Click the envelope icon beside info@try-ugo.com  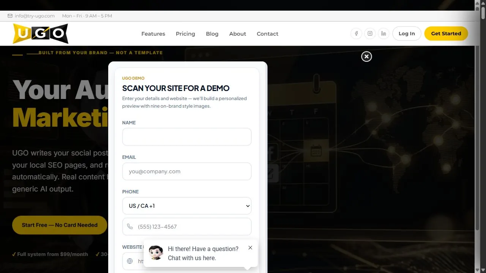(10, 16)
